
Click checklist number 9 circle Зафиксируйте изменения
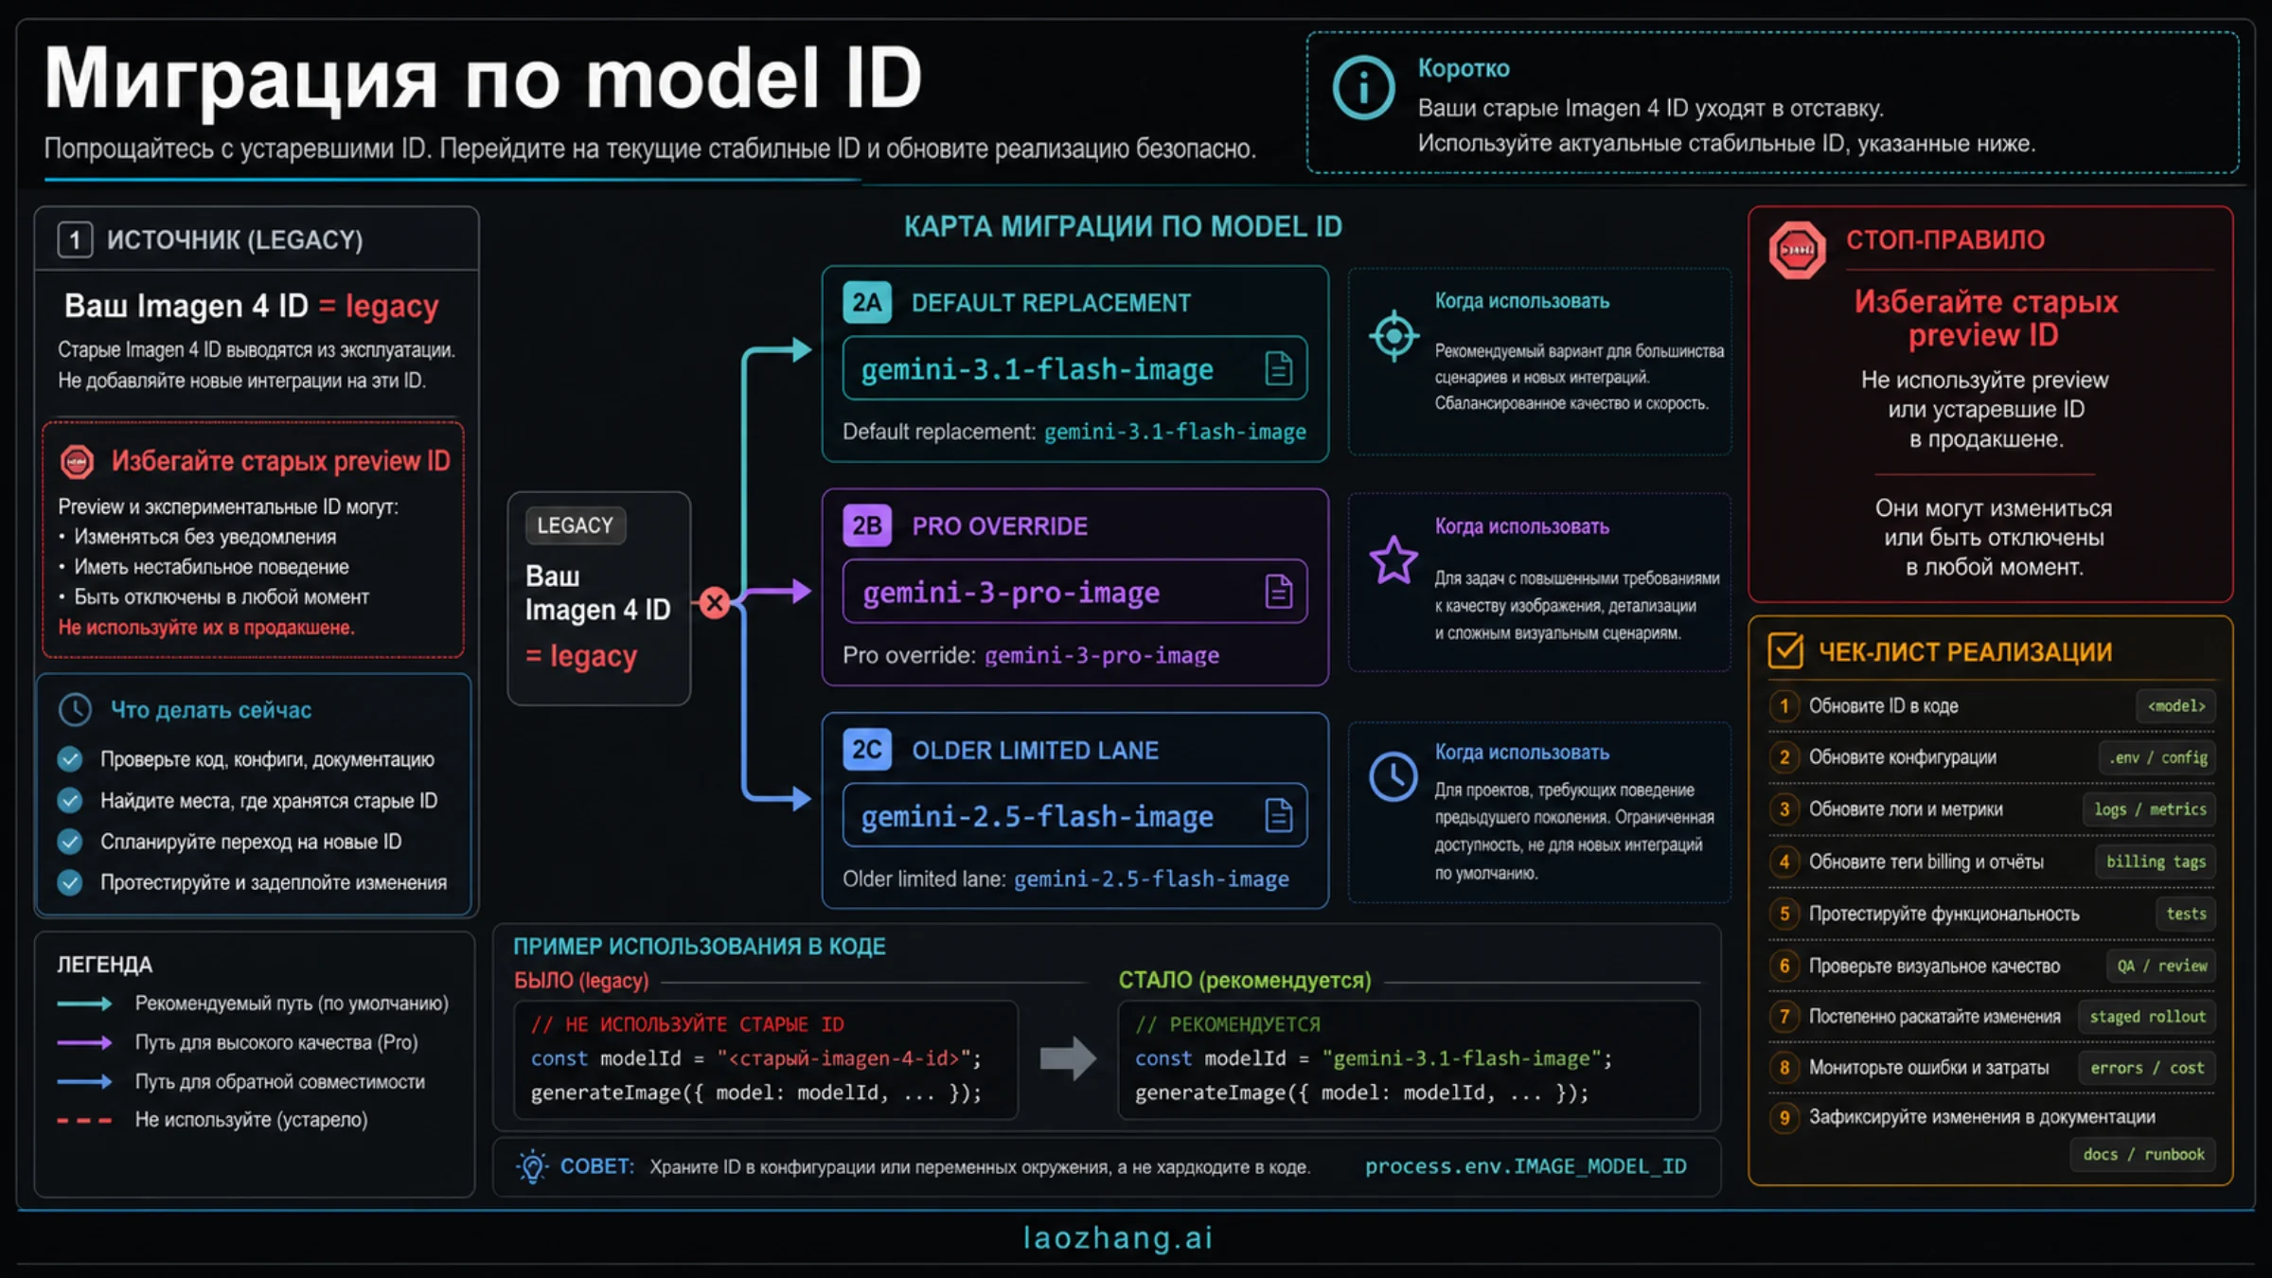[x=1784, y=1118]
